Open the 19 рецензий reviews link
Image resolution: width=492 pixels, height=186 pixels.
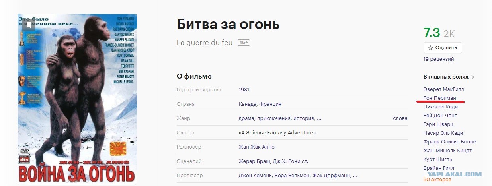pyautogui.click(x=439, y=59)
